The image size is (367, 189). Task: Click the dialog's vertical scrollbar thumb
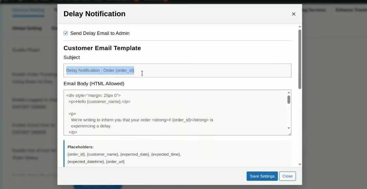(x=299, y=59)
